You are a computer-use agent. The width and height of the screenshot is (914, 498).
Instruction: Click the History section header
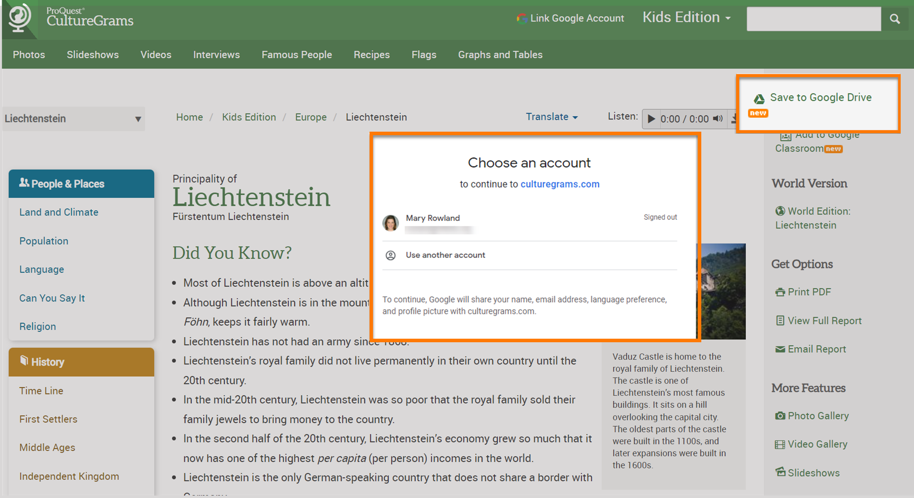point(81,362)
